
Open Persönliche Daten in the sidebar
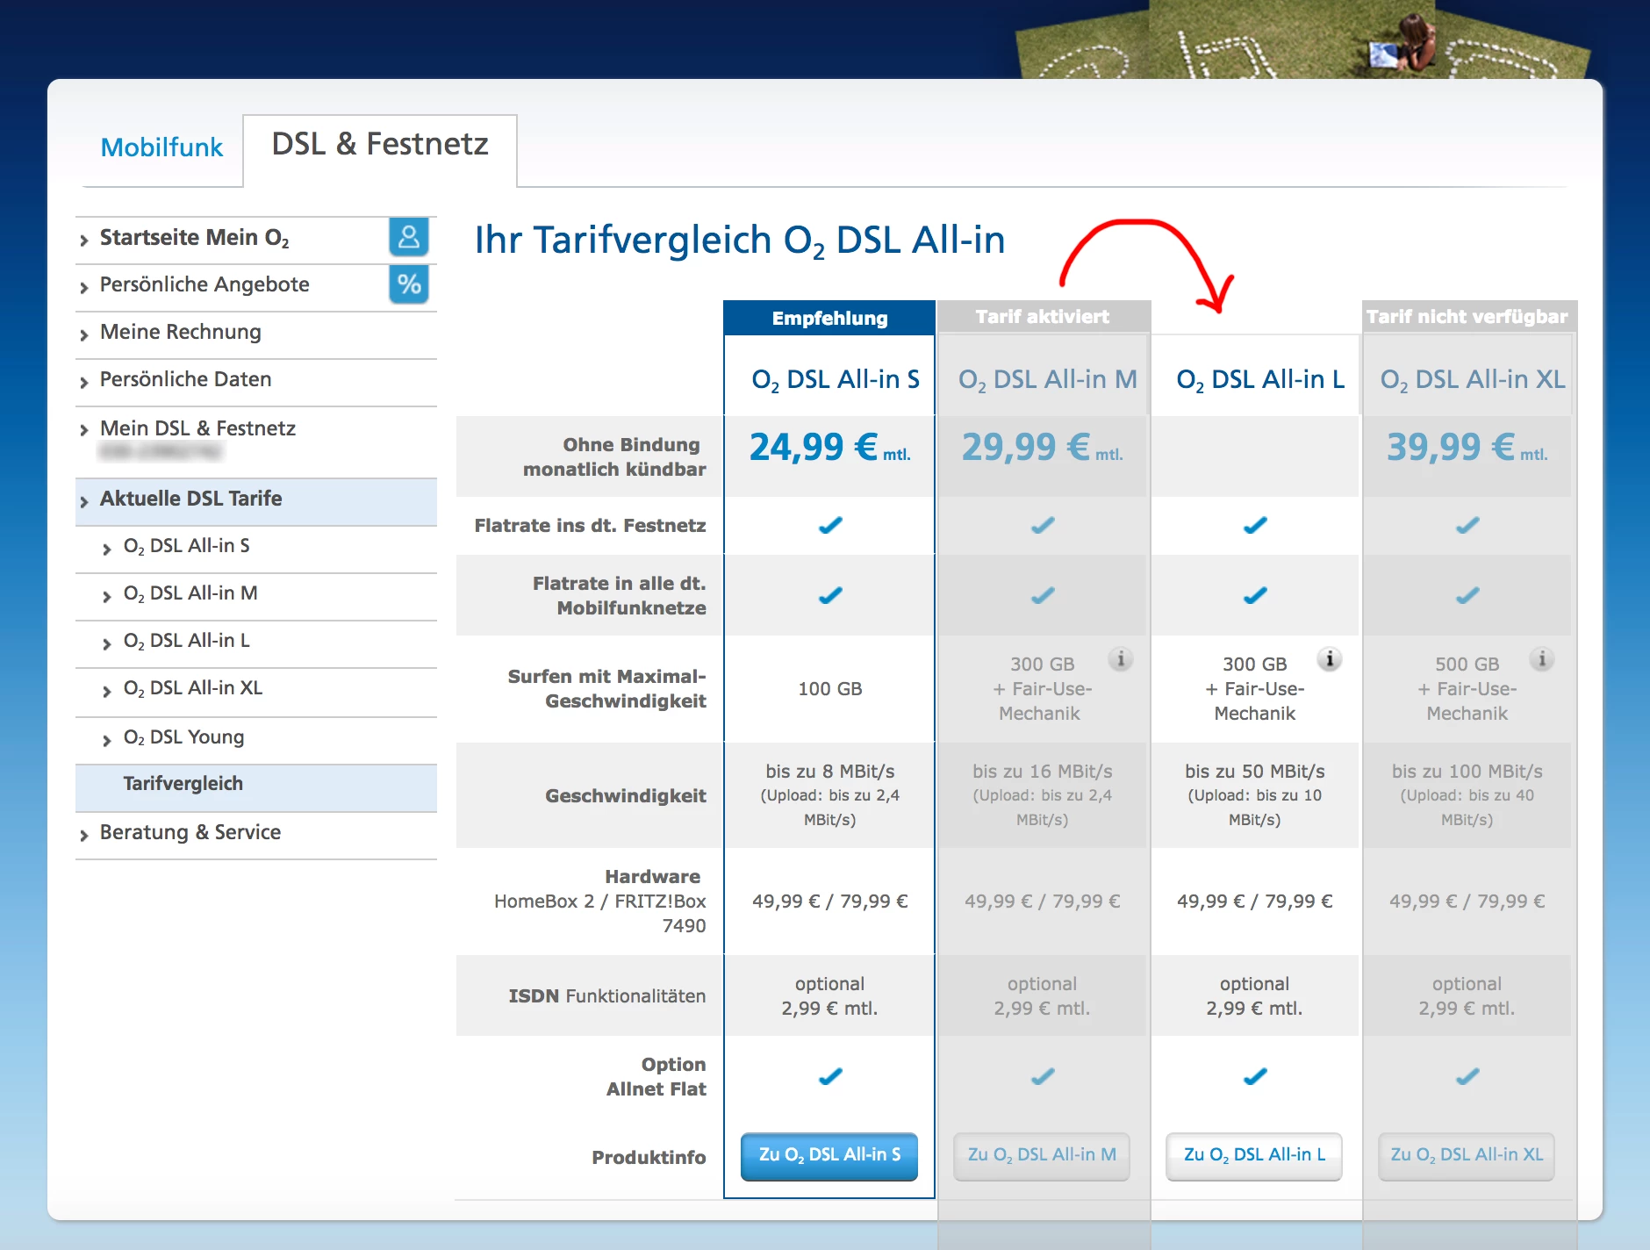coord(186,379)
